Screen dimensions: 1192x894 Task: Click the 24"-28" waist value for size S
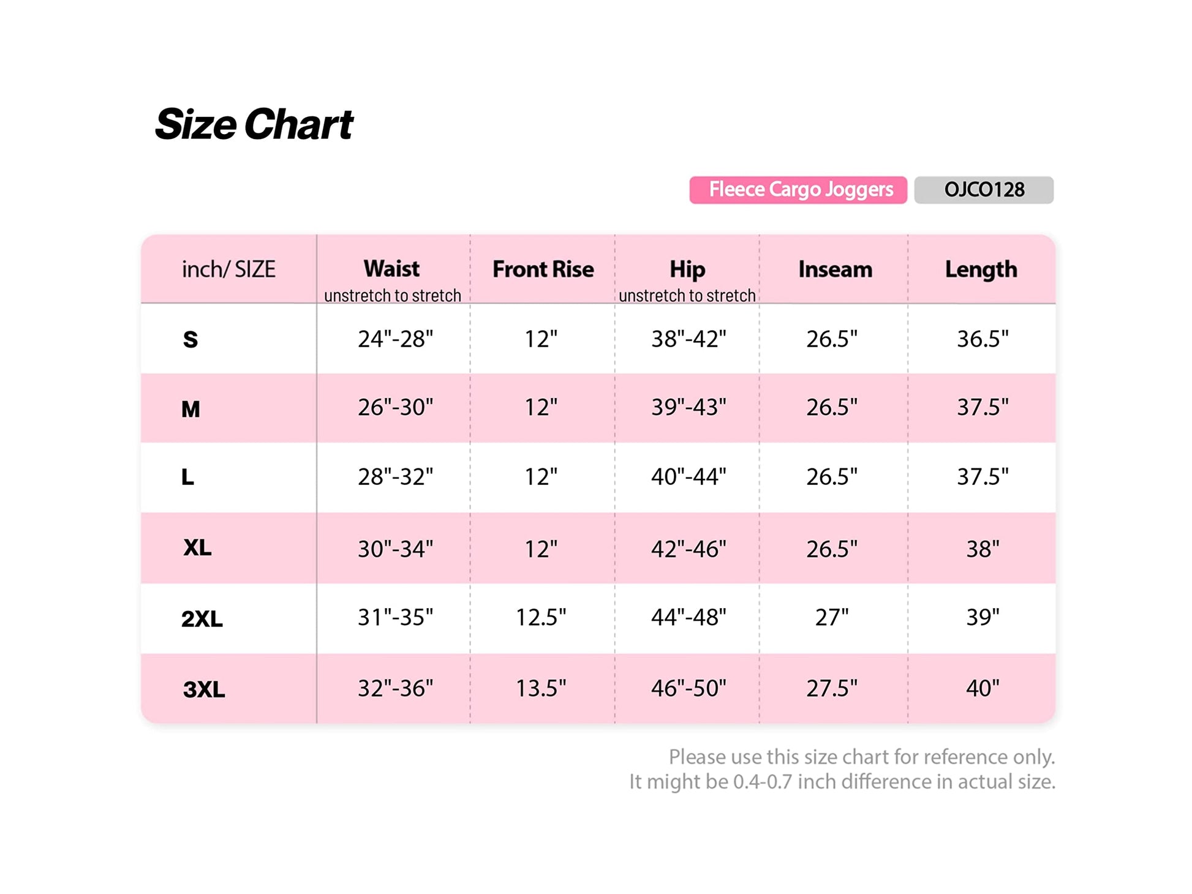[x=395, y=339]
